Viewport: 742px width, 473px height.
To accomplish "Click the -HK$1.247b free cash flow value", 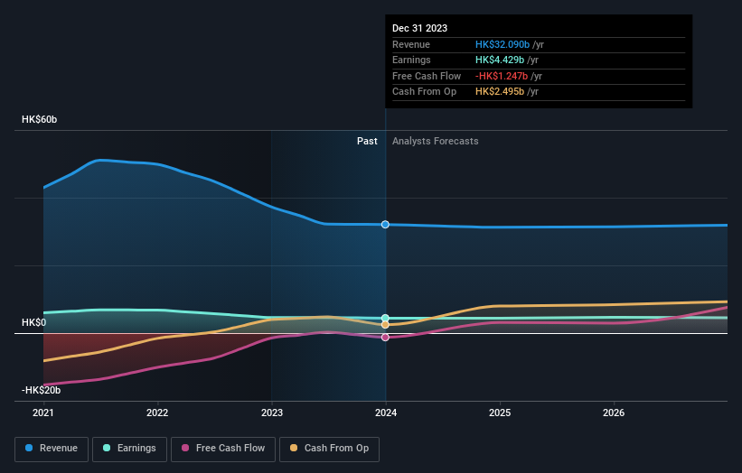I will (502, 76).
